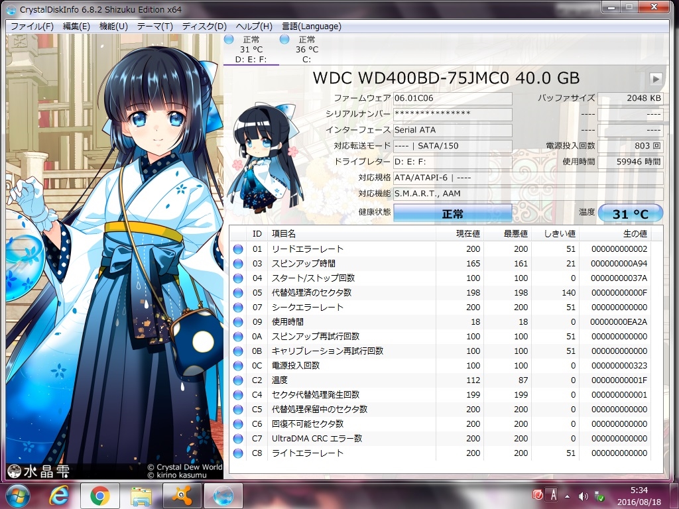
Task: Click the status orb for セクタ代替処理発生回数
Action: coord(238,395)
